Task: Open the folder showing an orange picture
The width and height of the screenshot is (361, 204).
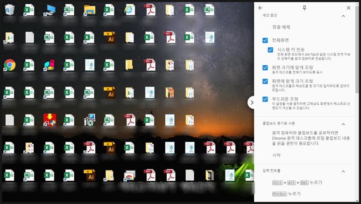Action: click(x=170, y=93)
